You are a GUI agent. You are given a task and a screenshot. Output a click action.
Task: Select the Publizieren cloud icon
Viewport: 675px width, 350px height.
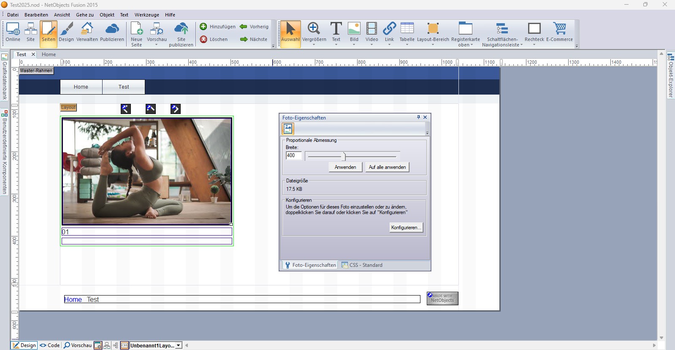point(112,29)
